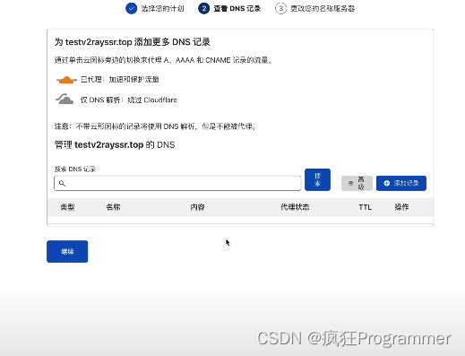The image size is (465, 356).
Task: Click the step 2 circle icon
Action: (203, 8)
